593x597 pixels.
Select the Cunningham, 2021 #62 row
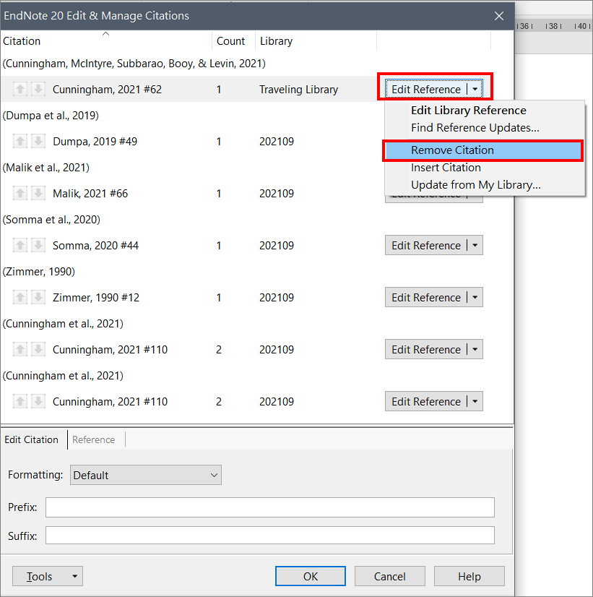pyautogui.click(x=108, y=89)
